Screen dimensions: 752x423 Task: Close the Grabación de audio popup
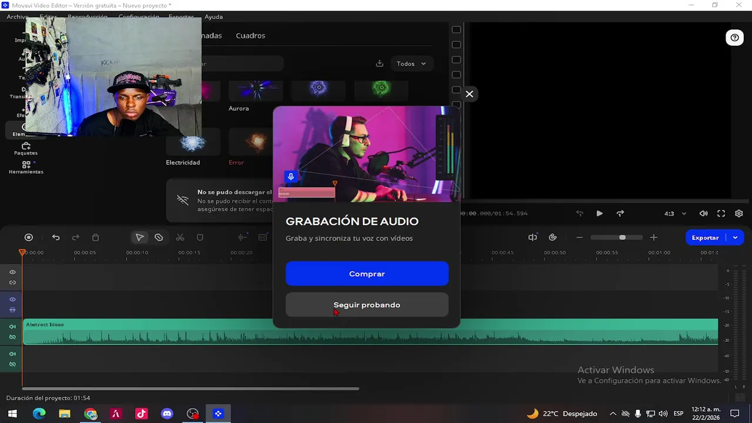point(469,94)
